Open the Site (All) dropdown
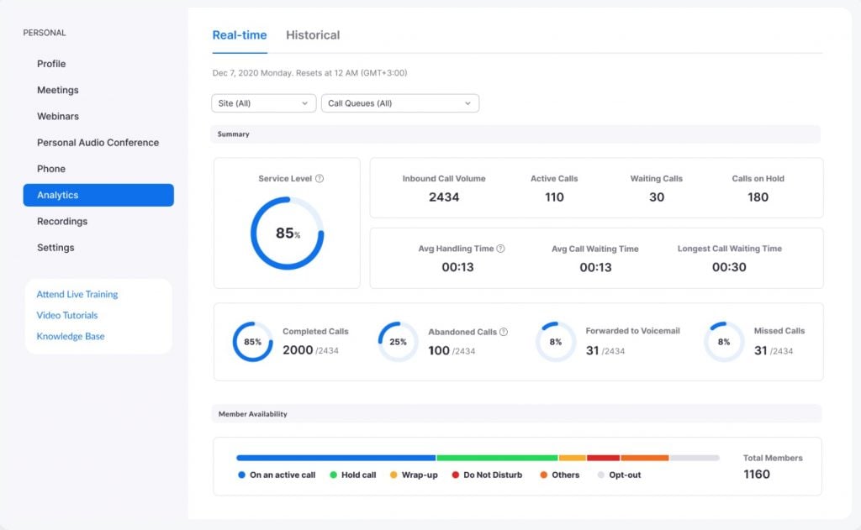The width and height of the screenshot is (861, 530). coord(263,102)
